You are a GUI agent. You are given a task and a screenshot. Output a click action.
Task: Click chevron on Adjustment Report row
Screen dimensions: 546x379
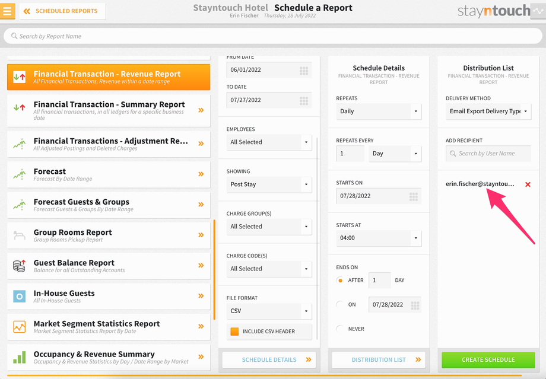point(201,144)
